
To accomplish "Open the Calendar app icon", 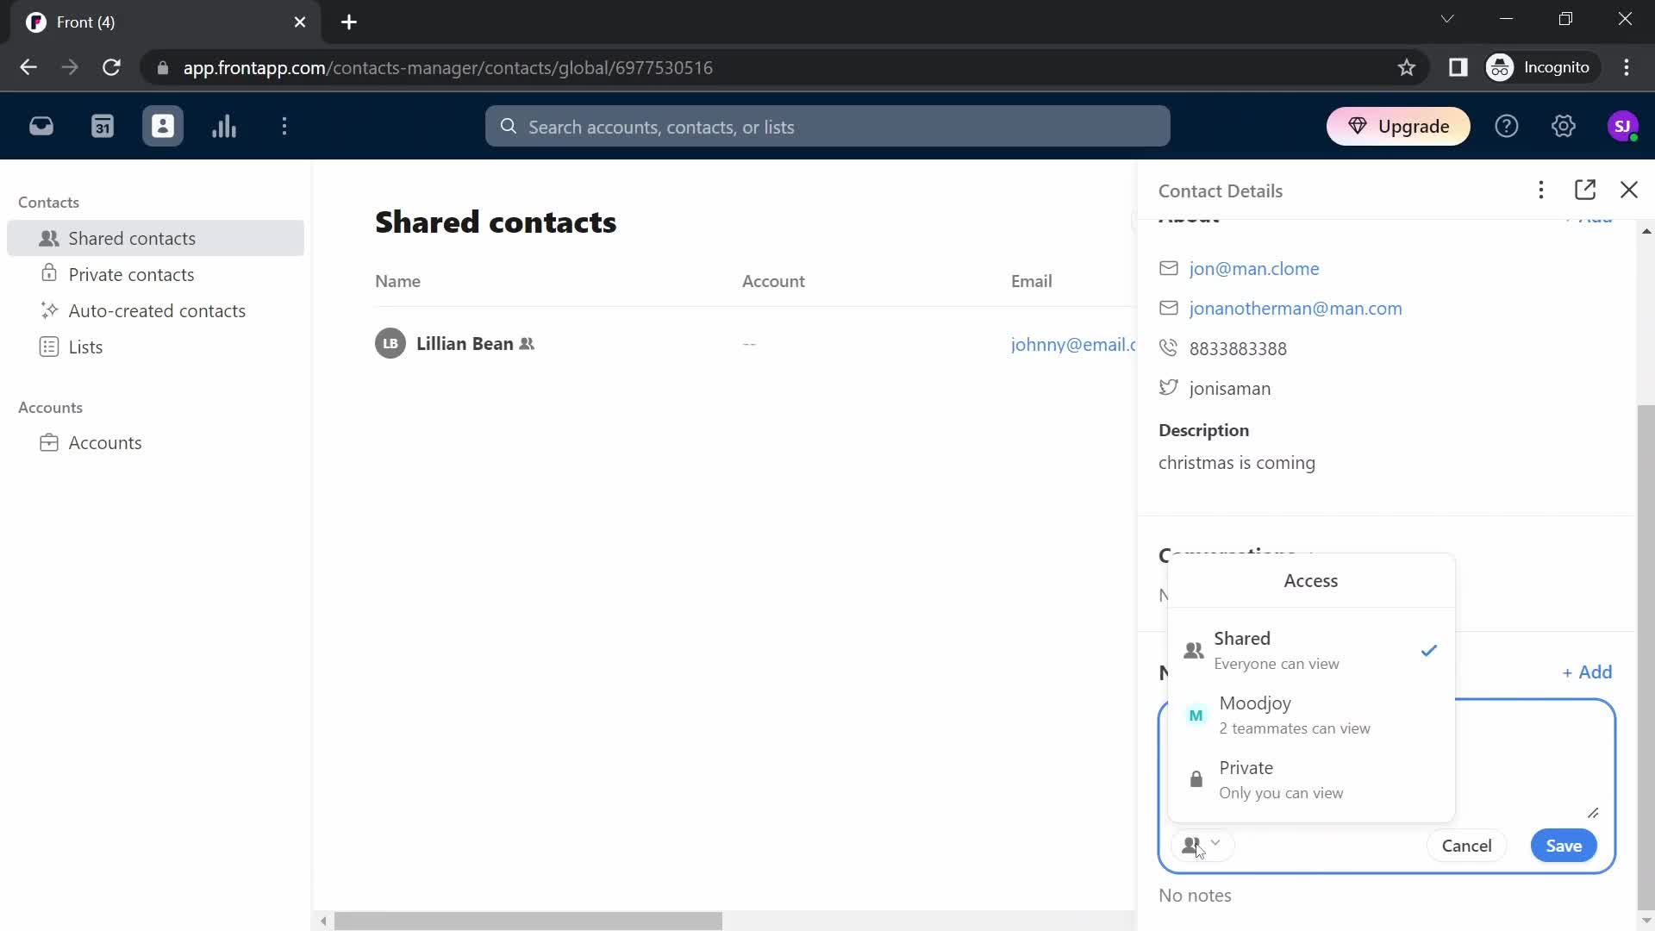I will tap(103, 126).
